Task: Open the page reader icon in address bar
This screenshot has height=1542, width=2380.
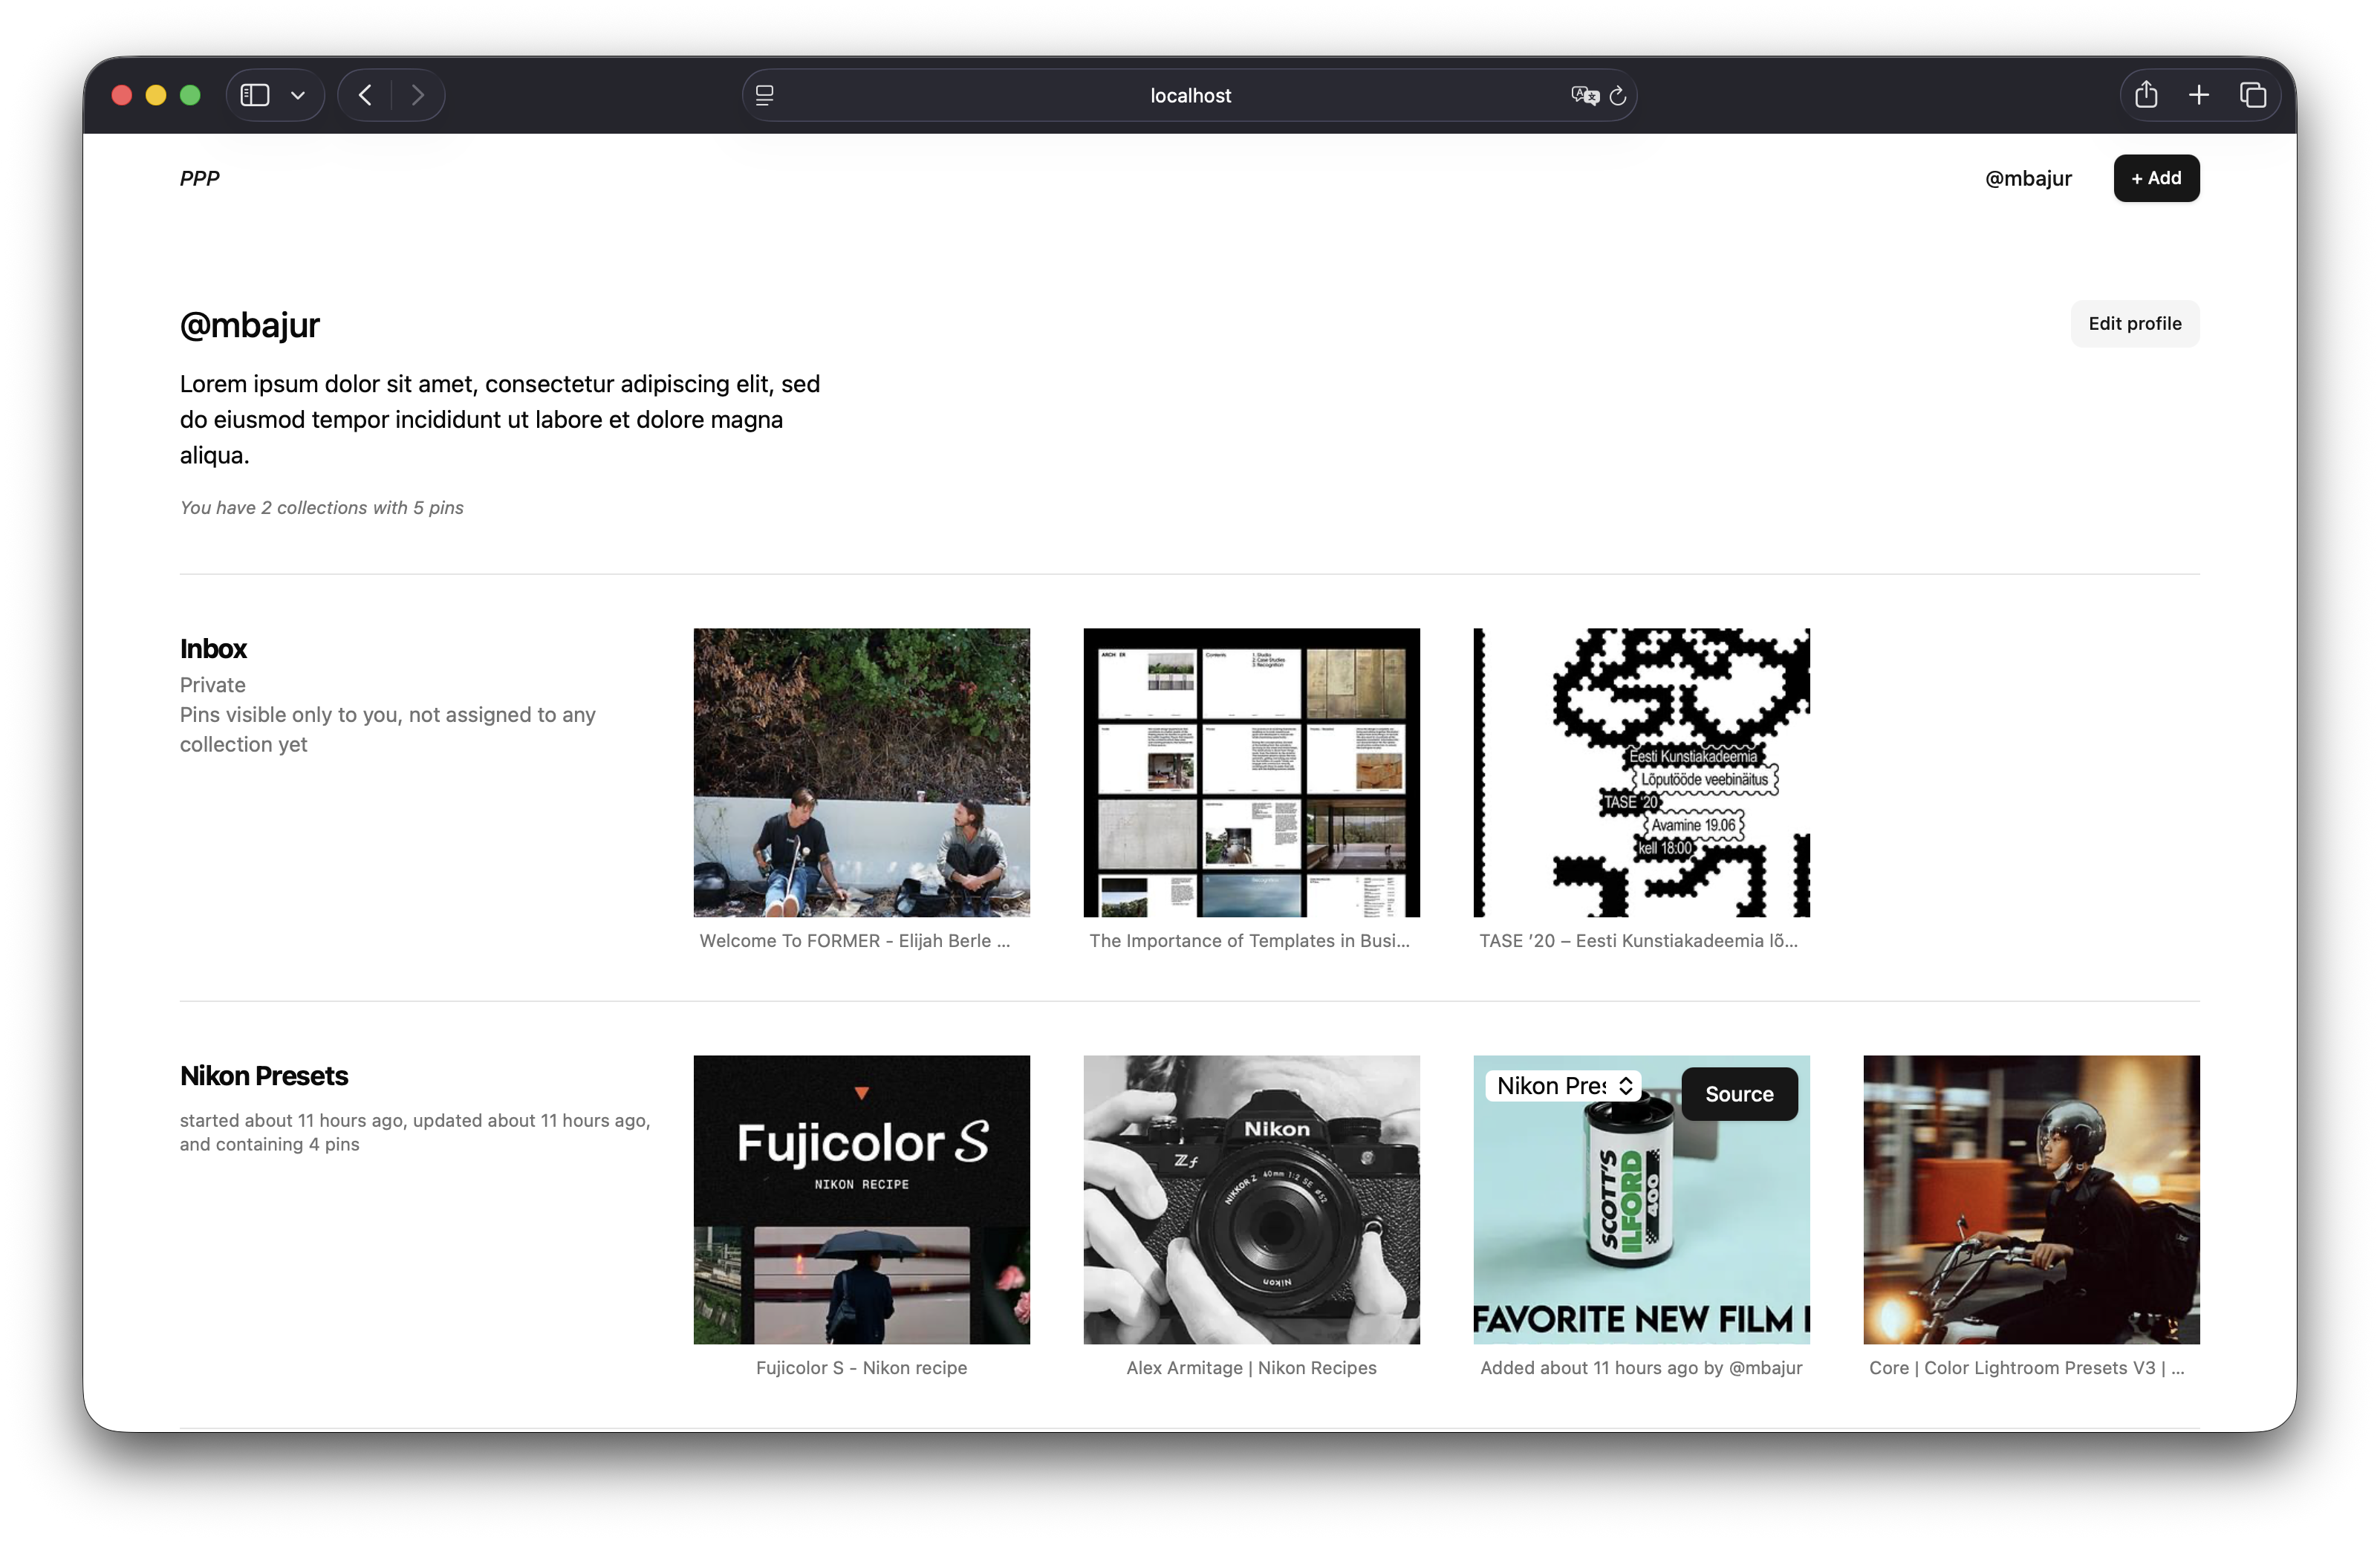Action: 765,95
